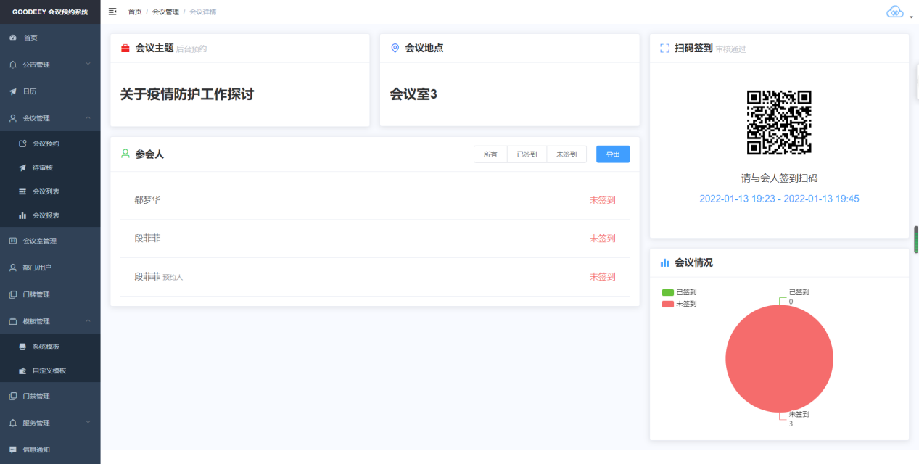
Task: Open 部门/用户 in the sidebar
Action: point(50,268)
